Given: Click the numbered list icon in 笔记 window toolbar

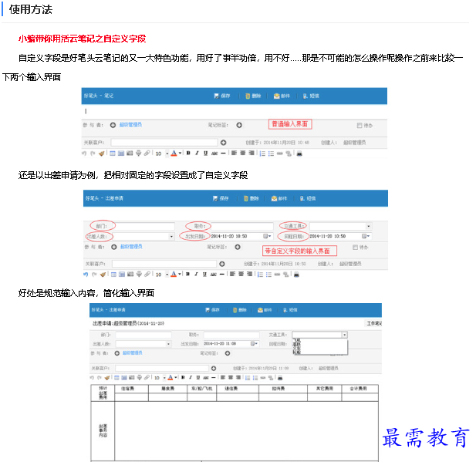Looking at the screenshot, I should pyautogui.click(x=262, y=153).
